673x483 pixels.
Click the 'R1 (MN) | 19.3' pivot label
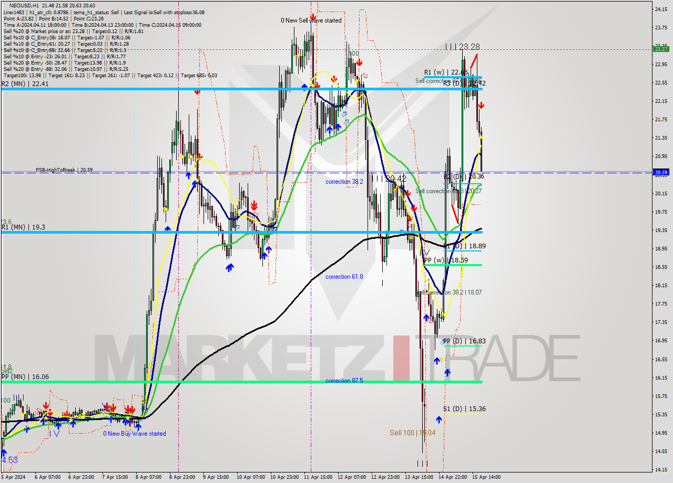click(x=23, y=227)
